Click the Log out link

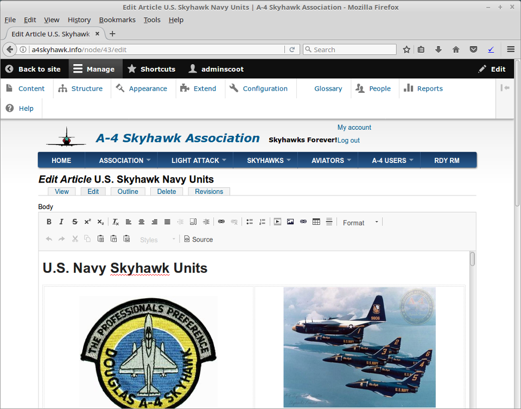(348, 140)
